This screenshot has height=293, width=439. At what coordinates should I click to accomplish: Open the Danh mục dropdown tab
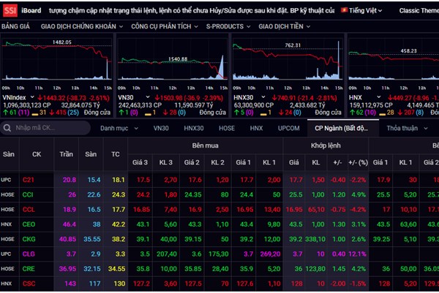(119, 128)
